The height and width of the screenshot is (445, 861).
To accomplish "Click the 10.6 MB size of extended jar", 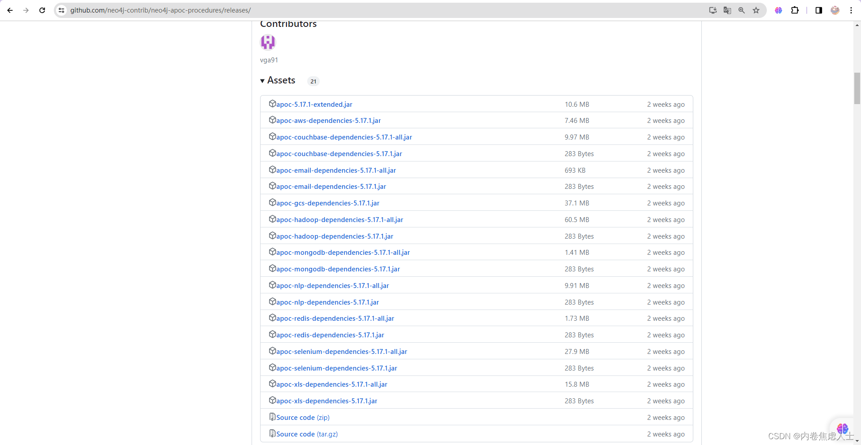I will tap(577, 105).
